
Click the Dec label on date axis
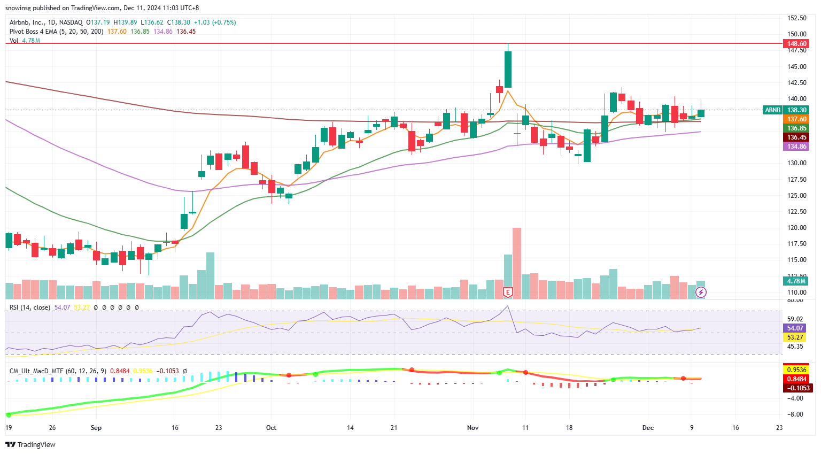click(x=648, y=428)
